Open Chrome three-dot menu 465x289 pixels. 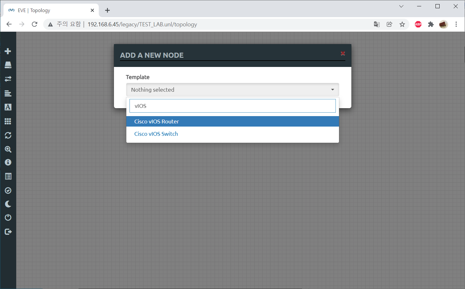(x=456, y=24)
